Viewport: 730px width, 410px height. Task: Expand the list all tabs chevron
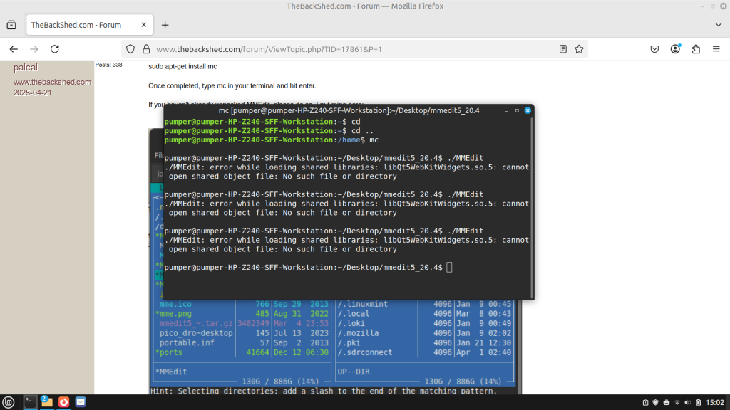[718, 25]
